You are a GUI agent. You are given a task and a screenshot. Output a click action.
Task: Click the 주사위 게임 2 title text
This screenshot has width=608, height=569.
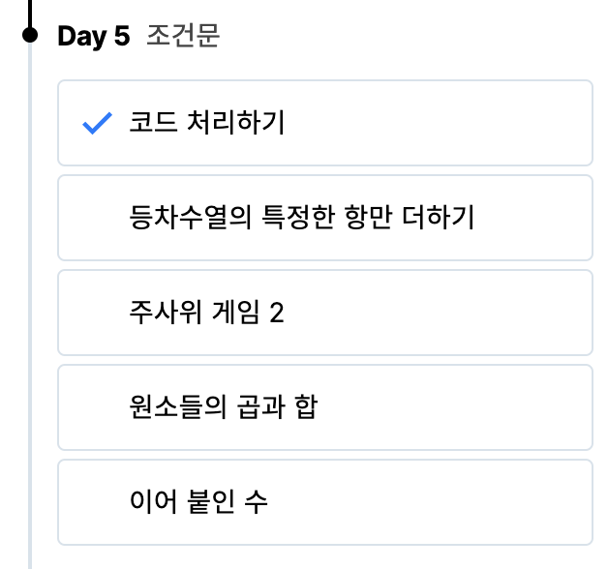[x=206, y=314]
